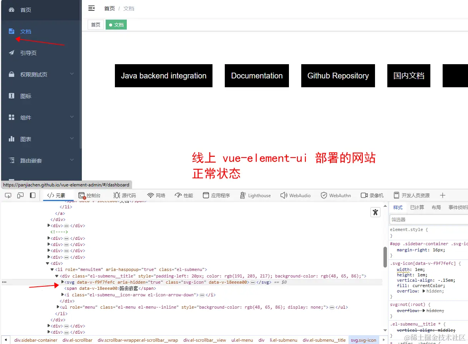The image size is (468, 344).
Task: Open the 国内文档 button
Action: [409, 76]
